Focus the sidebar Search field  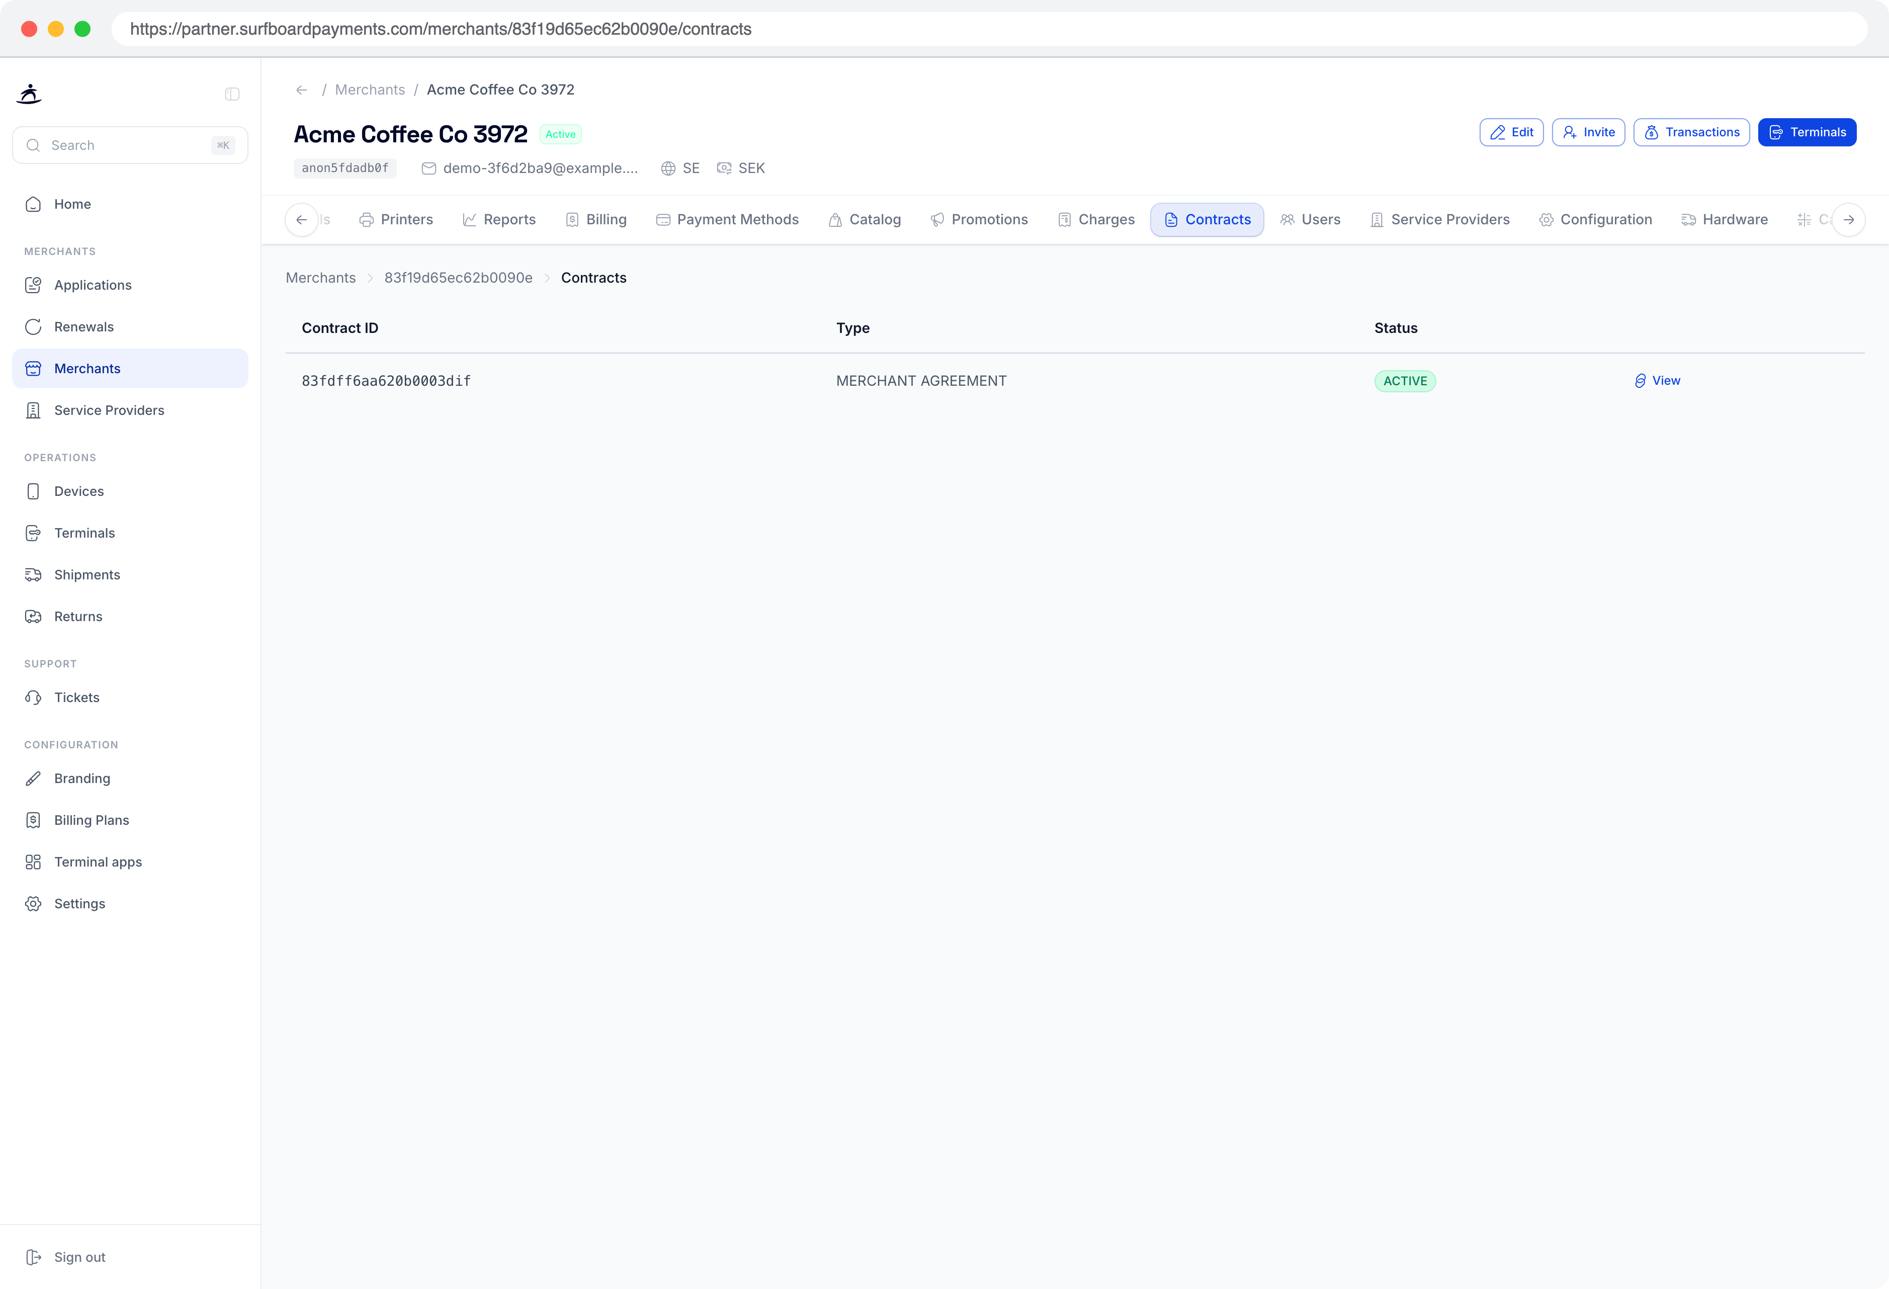pyautogui.click(x=130, y=145)
